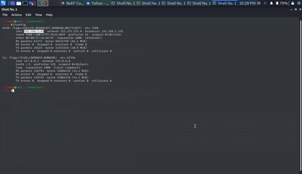The height and width of the screenshot is (174, 302).
Task: Open the File menu
Action: [5, 15]
